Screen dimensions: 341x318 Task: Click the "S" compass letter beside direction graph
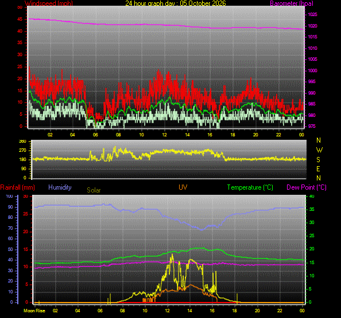pyautogui.click(x=319, y=160)
